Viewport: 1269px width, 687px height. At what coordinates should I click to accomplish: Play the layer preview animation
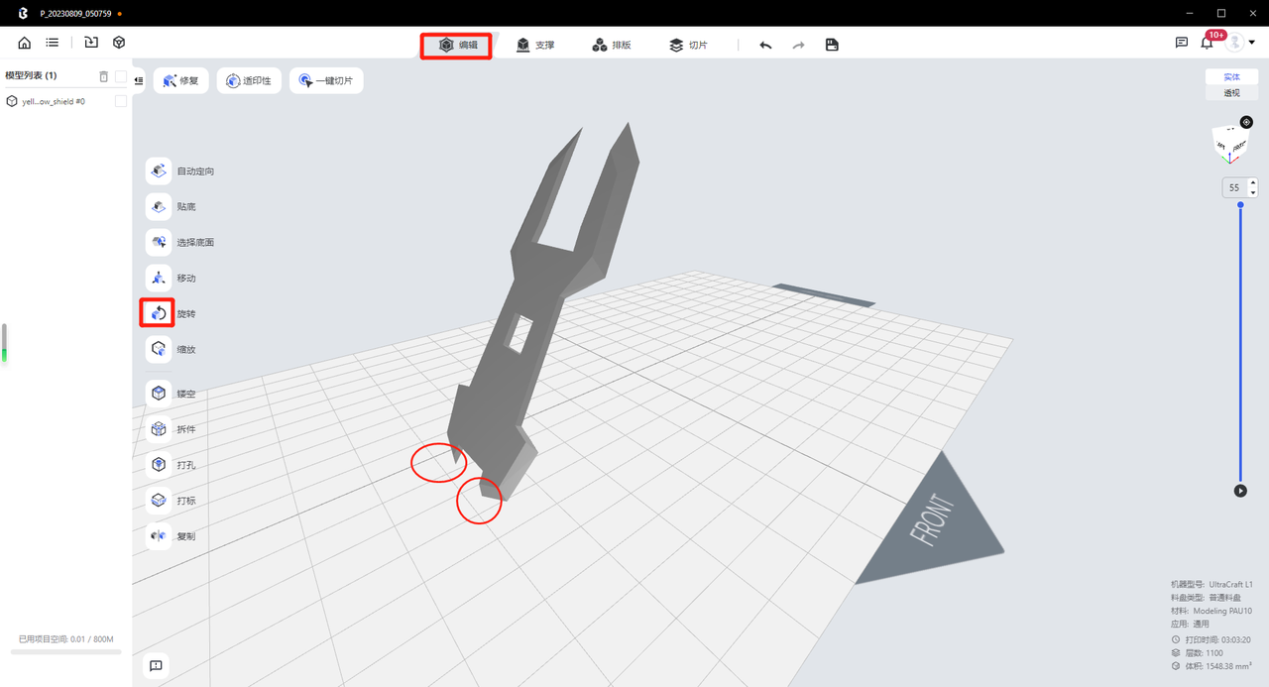coord(1240,491)
